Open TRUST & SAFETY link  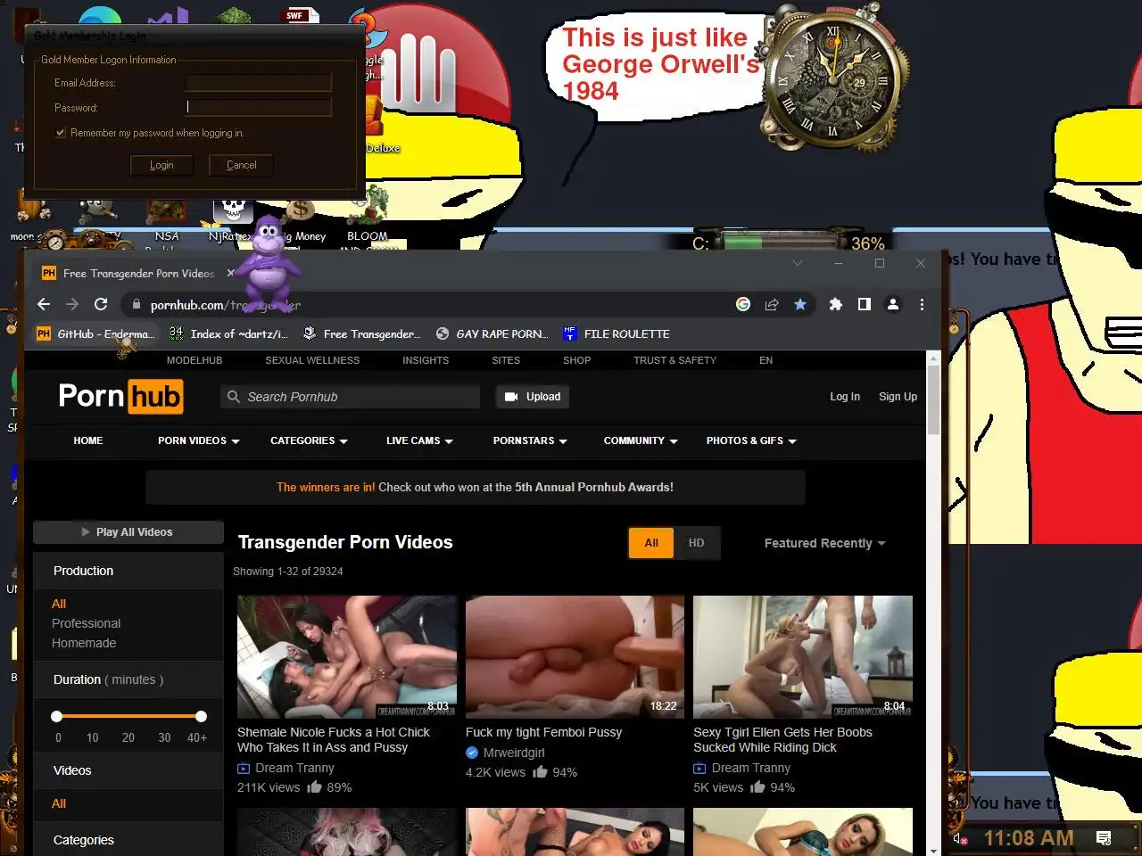point(674,360)
